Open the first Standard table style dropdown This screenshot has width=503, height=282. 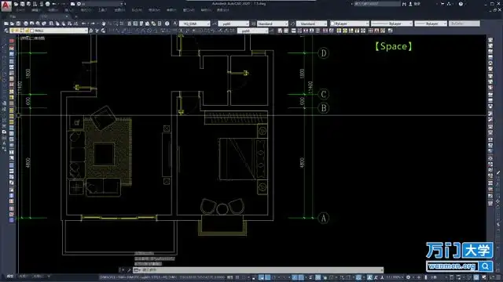(x=286, y=23)
